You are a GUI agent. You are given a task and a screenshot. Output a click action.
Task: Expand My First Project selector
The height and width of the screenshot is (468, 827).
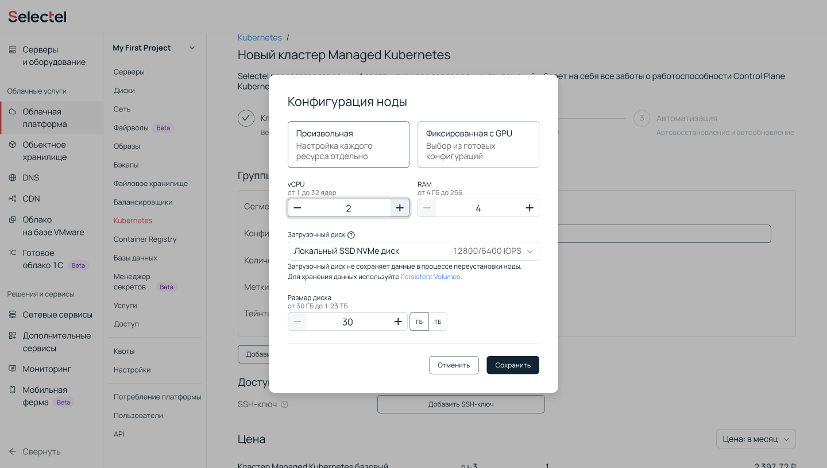pyautogui.click(x=154, y=48)
